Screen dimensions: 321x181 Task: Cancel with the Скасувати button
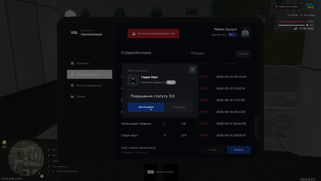179,107
